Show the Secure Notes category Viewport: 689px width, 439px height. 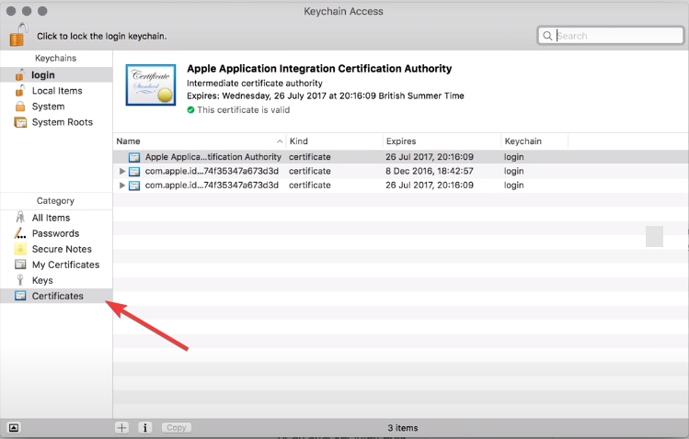(56, 249)
